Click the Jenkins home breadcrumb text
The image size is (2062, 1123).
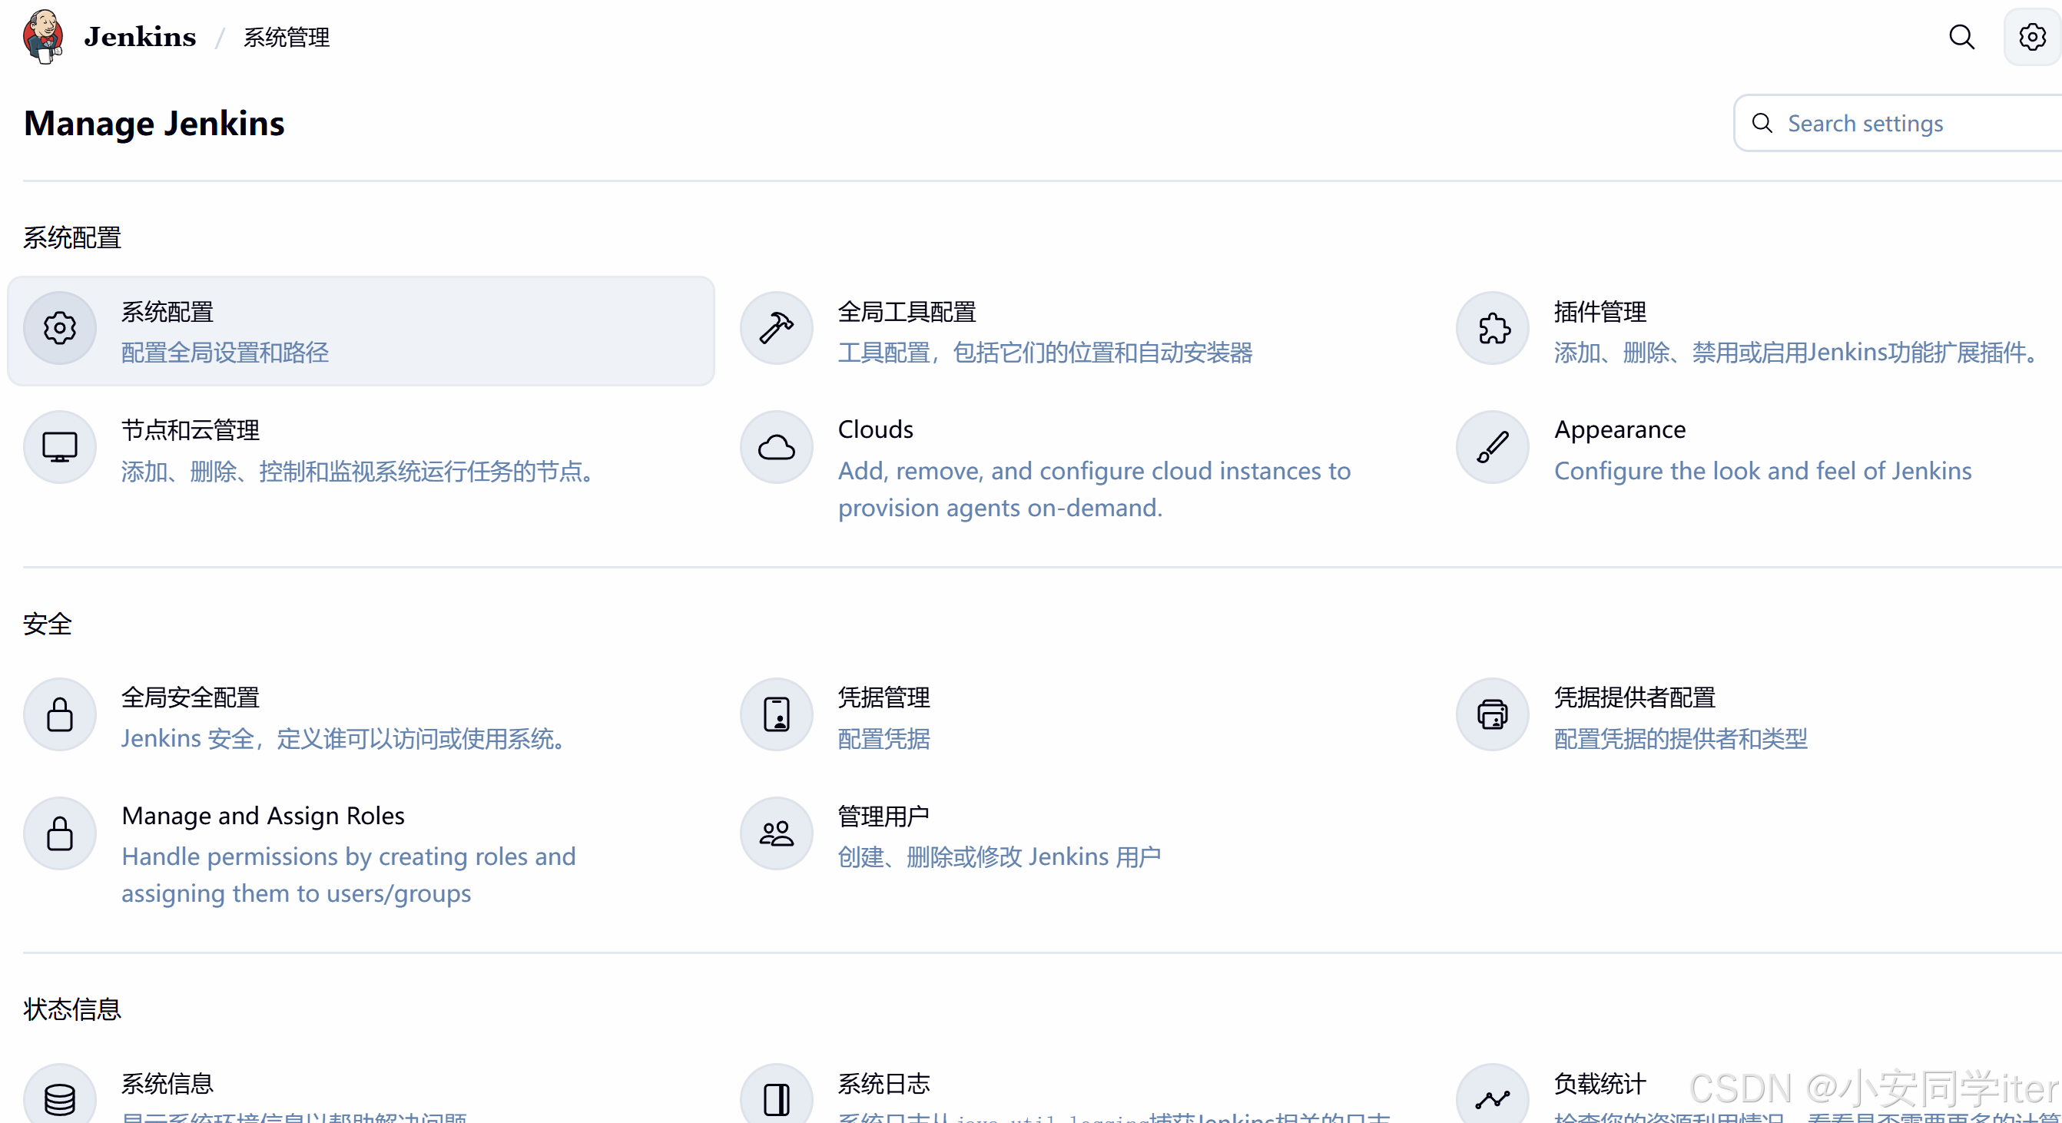click(x=140, y=37)
